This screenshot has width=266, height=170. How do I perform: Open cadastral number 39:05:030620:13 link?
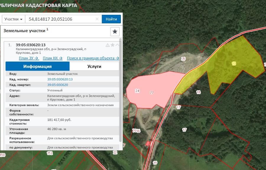[60, 79]
